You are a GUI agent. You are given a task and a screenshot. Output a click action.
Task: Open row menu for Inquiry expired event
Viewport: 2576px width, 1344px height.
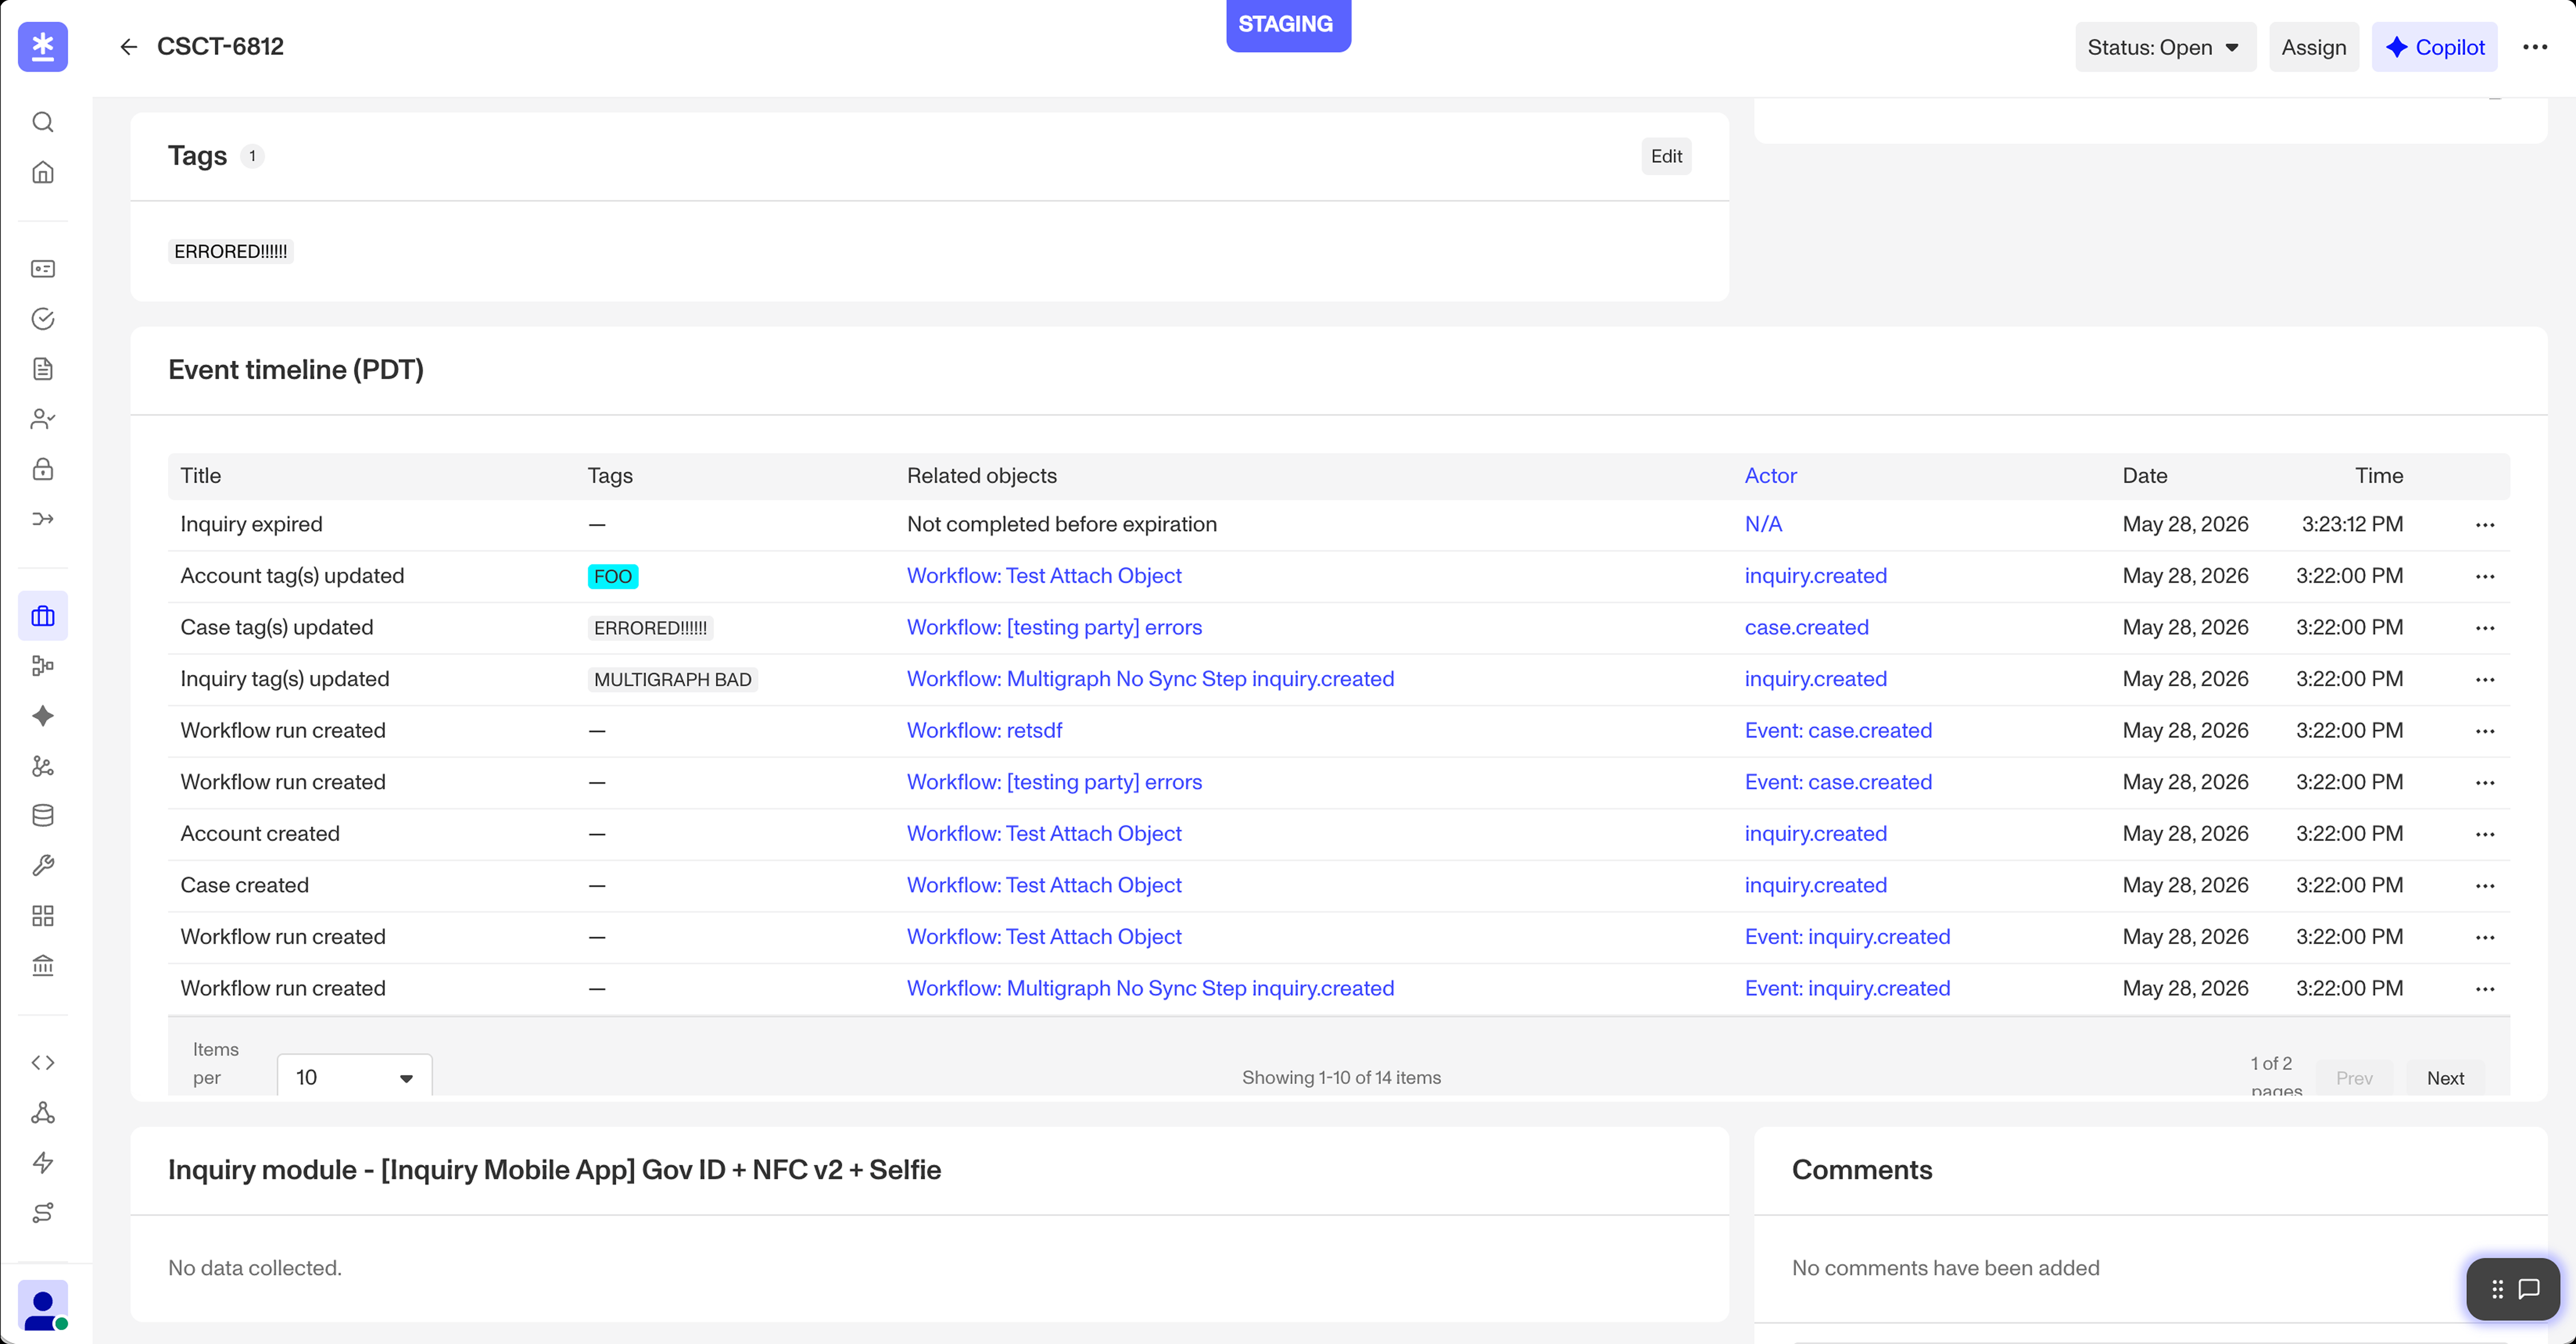pyautogui.click(x=2485, y=525)
